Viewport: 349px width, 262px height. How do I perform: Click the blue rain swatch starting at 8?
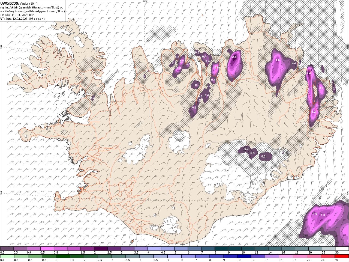pos(217,256)
